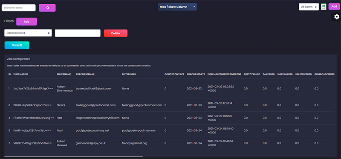Image resolution: width=341 pixels, height=159 pixels.
Task: Select purchase ID f9678-dsjSYGEckYpooT6w==
Action: pyautogui.click(x=32, y=105)
